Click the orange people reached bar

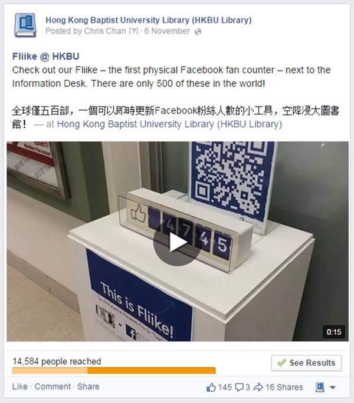point(114,371)
